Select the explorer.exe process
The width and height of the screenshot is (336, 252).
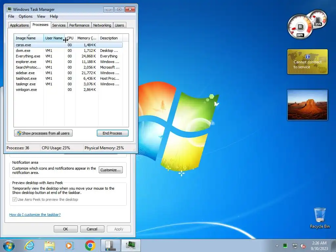68,62
